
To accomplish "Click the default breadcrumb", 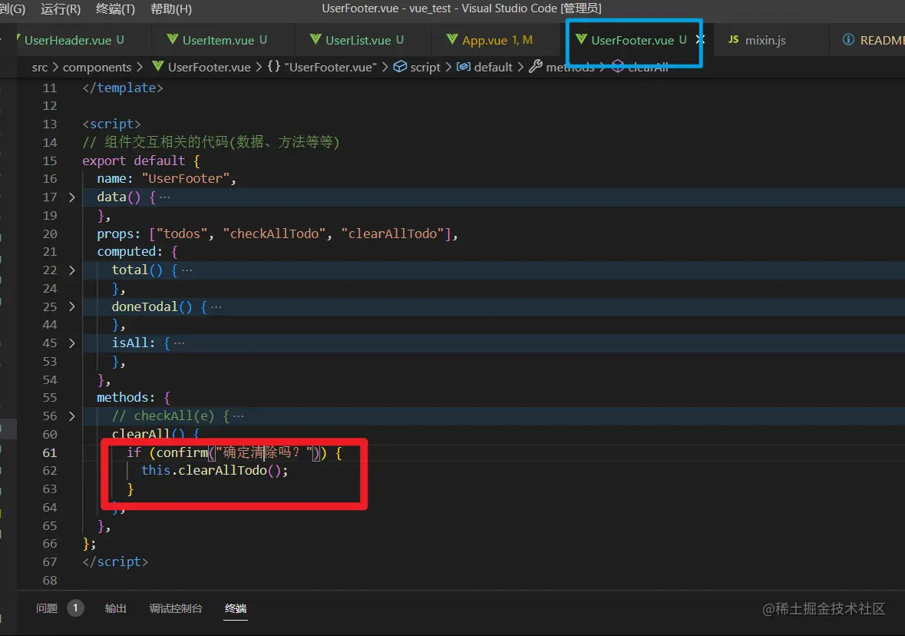I will [x=493, y=67].
